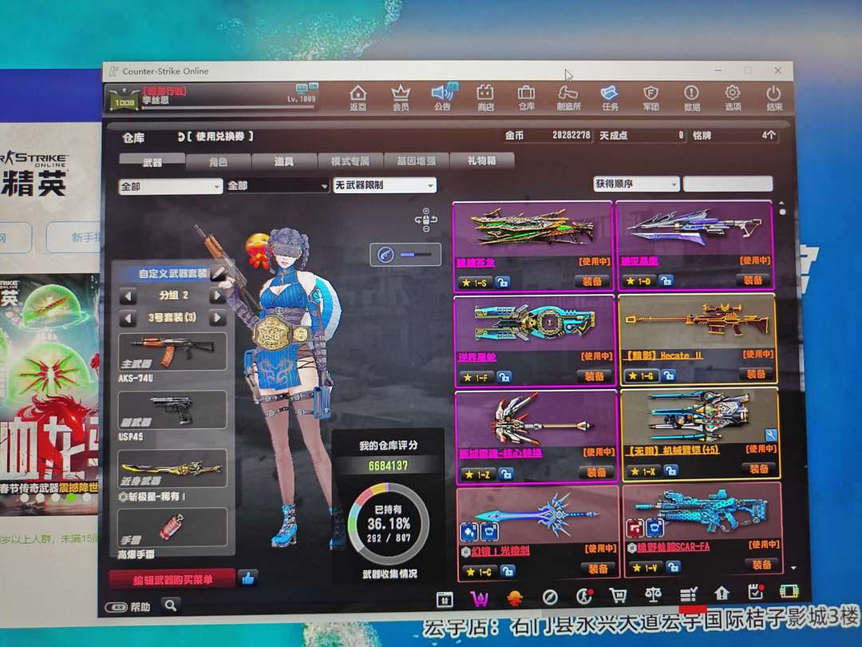
Task: Open the 无武器限制 dropdown filter
Action: [385, 185]
